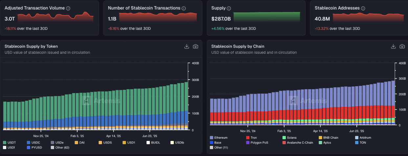The width and height of the screenshot is (408, 156).
Task: Toggle USDC series in the token legend
Action: click(x=35, y=143)
